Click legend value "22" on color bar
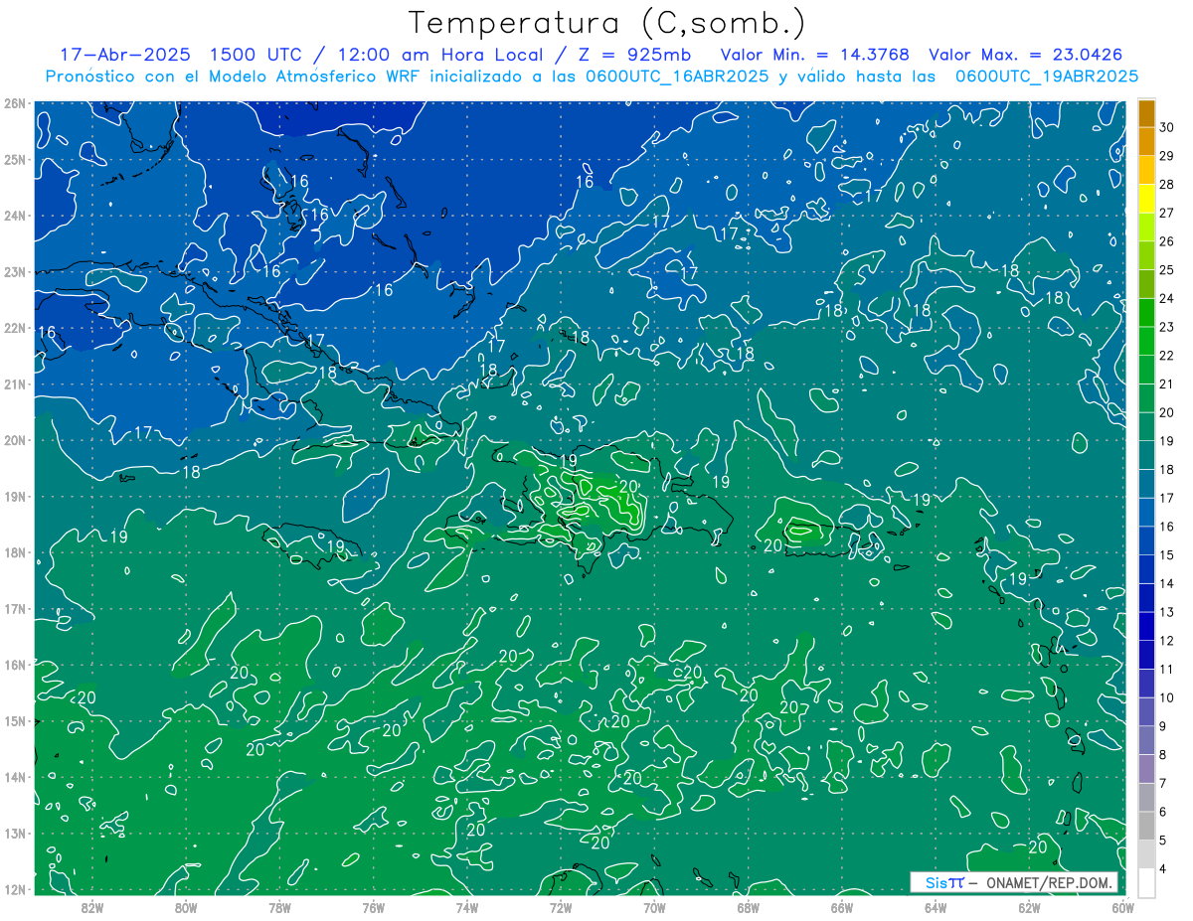 tap(1167, 356)
